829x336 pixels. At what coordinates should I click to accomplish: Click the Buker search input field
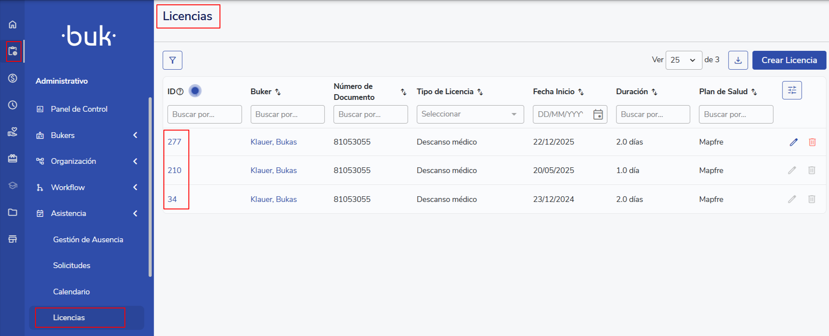pos(287,114)
